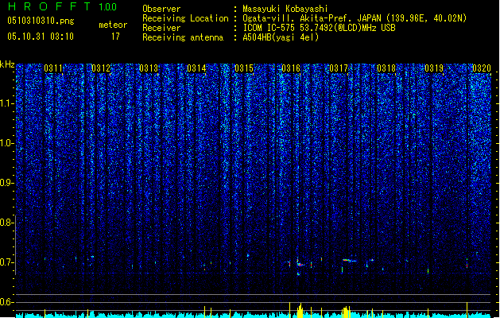
Task: Click the Receiving antenna label
Action: [x=183, y=37]
